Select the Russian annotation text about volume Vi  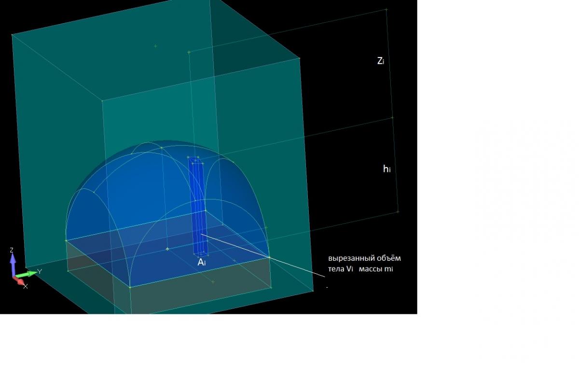[x=364, y=264]
